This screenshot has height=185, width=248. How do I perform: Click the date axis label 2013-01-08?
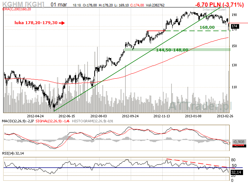[x=193, y=116]
